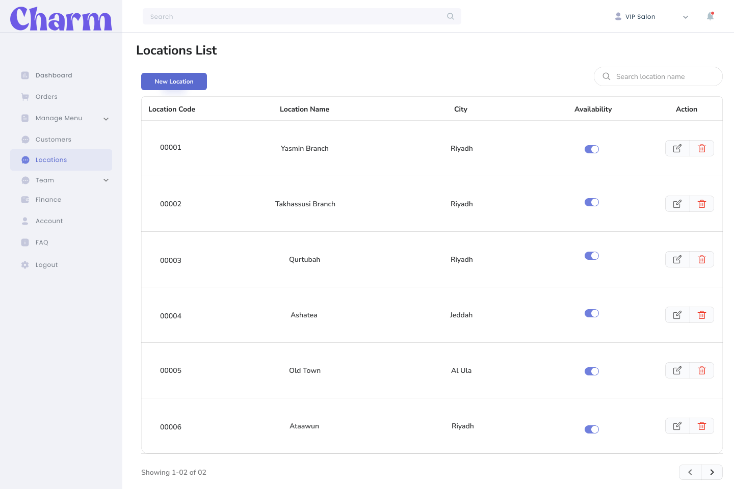Edit the Yasmin Branch location
This screenshot has width=734, height=489.
(677, 148)
